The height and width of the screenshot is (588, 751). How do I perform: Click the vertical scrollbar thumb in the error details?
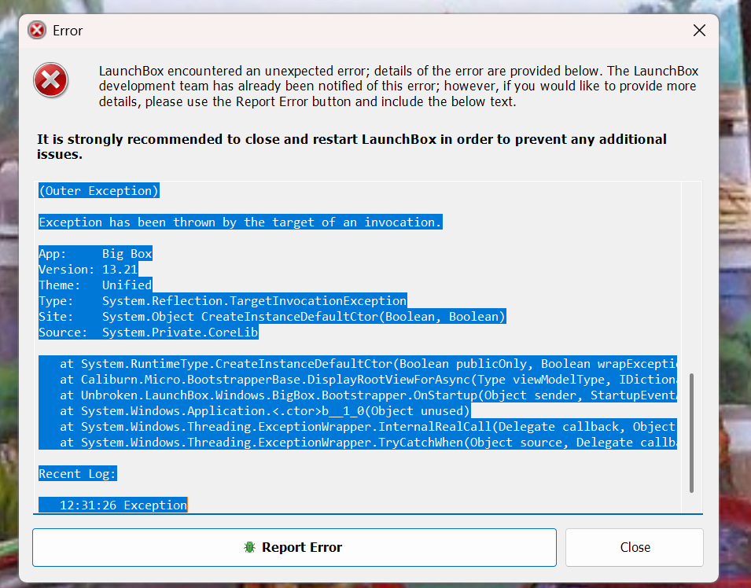point(691,433)
